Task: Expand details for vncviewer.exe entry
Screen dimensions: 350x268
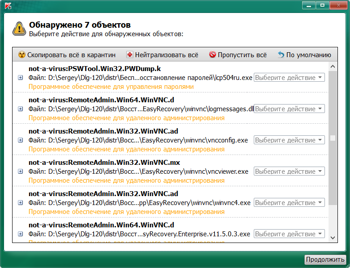Action: click(x=20, y=172)
